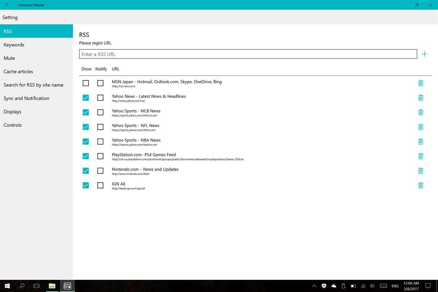This screenshot has height=292, width=438.
Task: Uncheck Show for Yahoo Sports NBA News
Action: [x=86, y=141]
